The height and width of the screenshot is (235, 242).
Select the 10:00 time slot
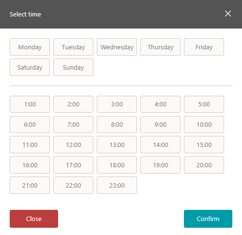[x=204, y=125]
